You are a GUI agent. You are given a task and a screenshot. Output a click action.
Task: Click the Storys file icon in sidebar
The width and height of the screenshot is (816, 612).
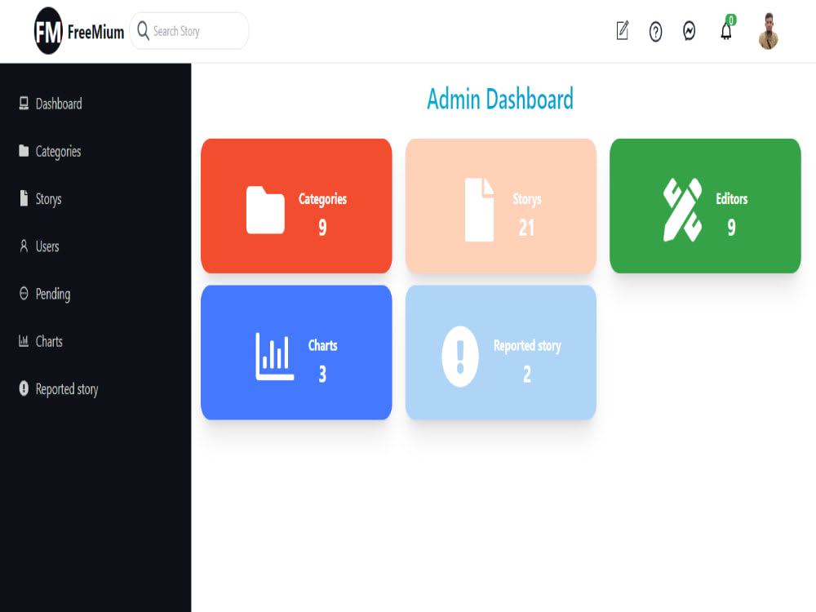pyautogui.click(x=24, y=197)
